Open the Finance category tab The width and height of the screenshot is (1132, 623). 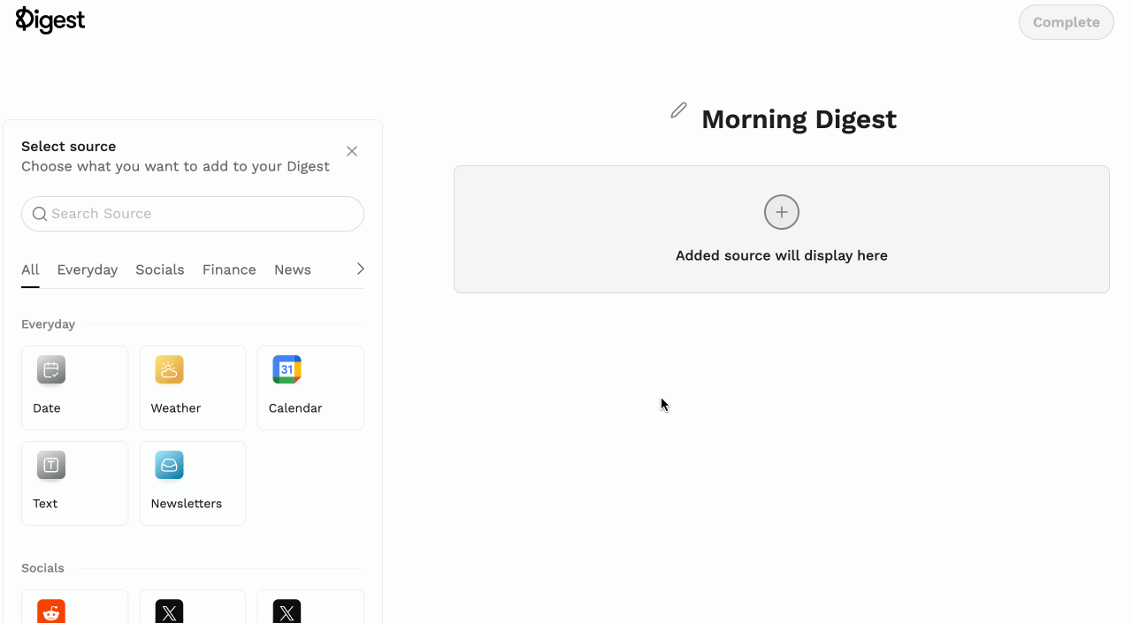(229, 270)
